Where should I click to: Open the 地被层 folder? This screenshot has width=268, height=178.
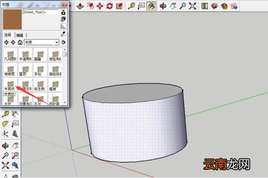click(10, 70)
